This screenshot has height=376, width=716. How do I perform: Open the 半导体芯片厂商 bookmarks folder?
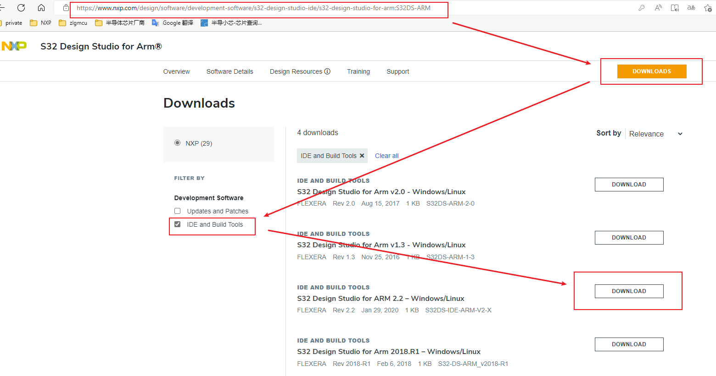[x=120, y=23]
